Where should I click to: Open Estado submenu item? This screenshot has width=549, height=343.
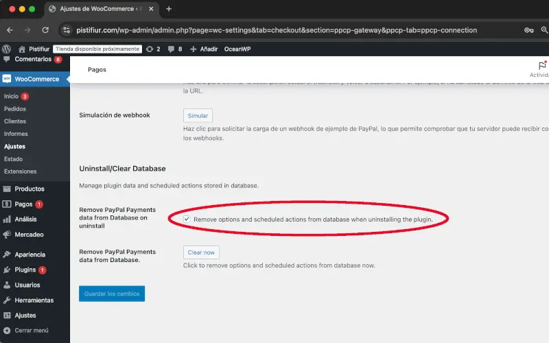13,159
